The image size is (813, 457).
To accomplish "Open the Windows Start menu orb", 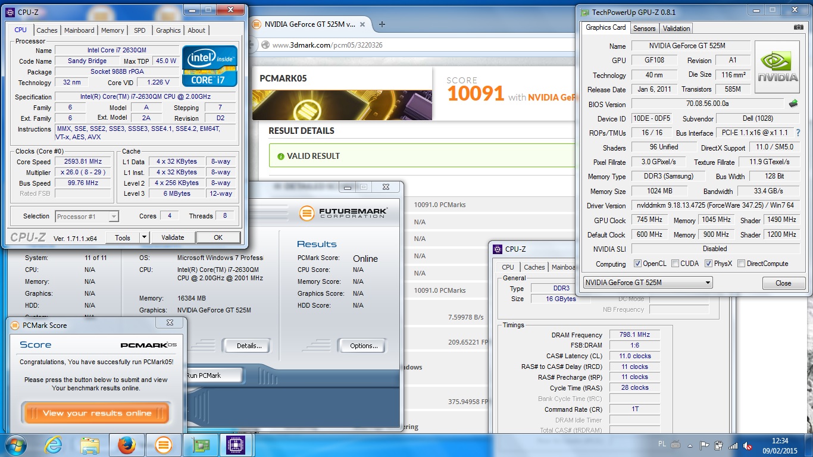I will pos(15,445).
